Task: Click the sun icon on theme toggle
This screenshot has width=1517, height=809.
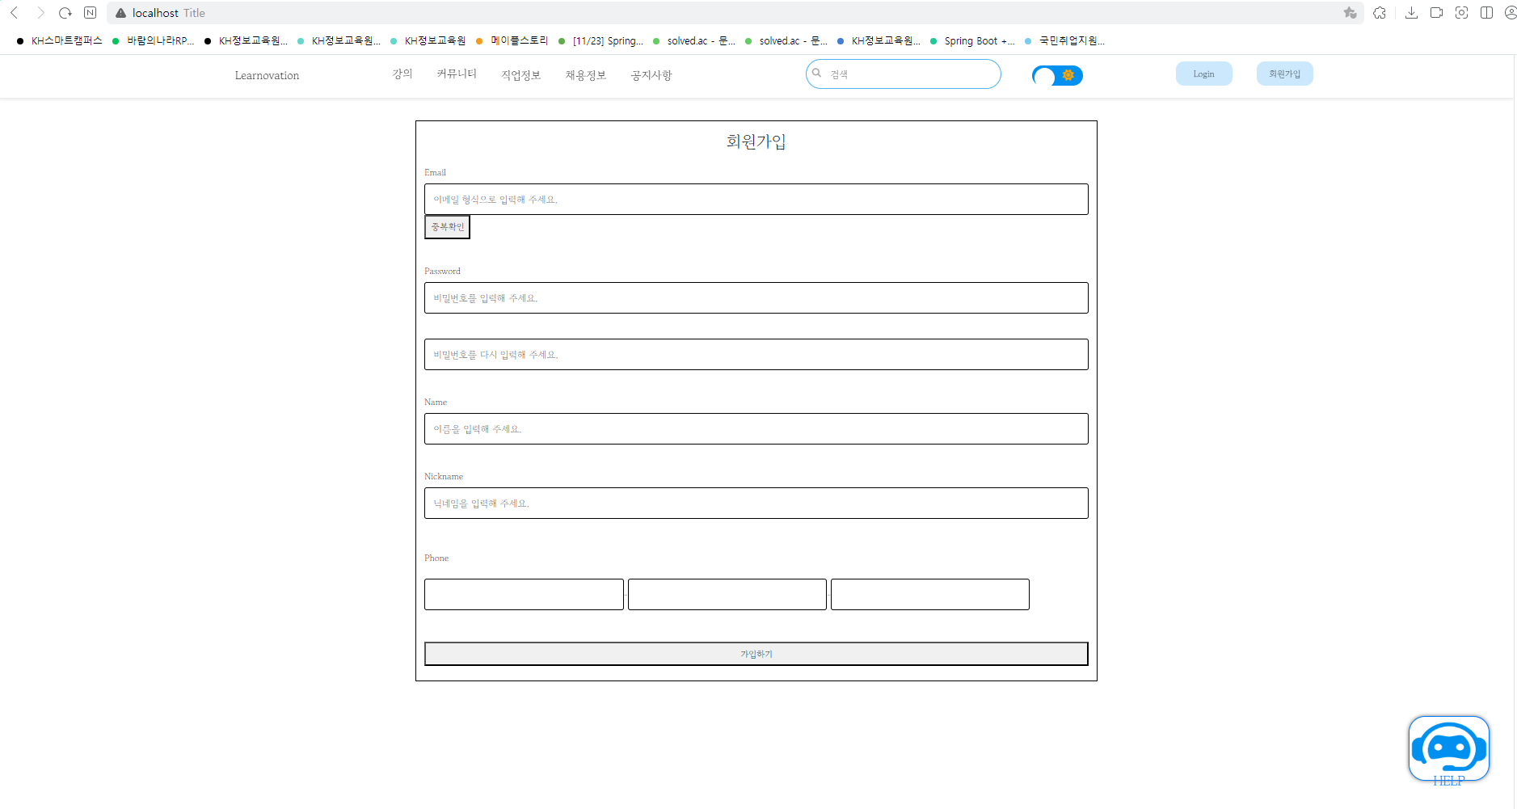Action: coord(1068,75)
